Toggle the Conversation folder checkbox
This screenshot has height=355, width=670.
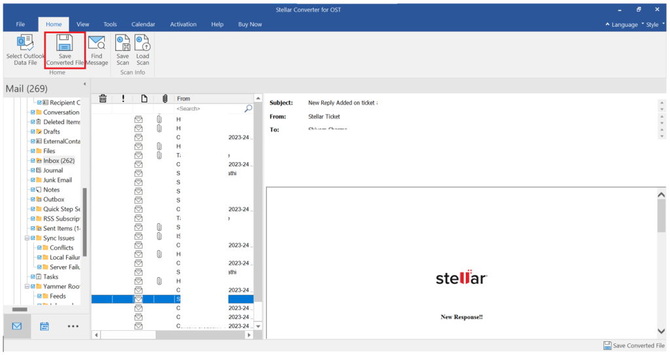(x=33, y=112)
